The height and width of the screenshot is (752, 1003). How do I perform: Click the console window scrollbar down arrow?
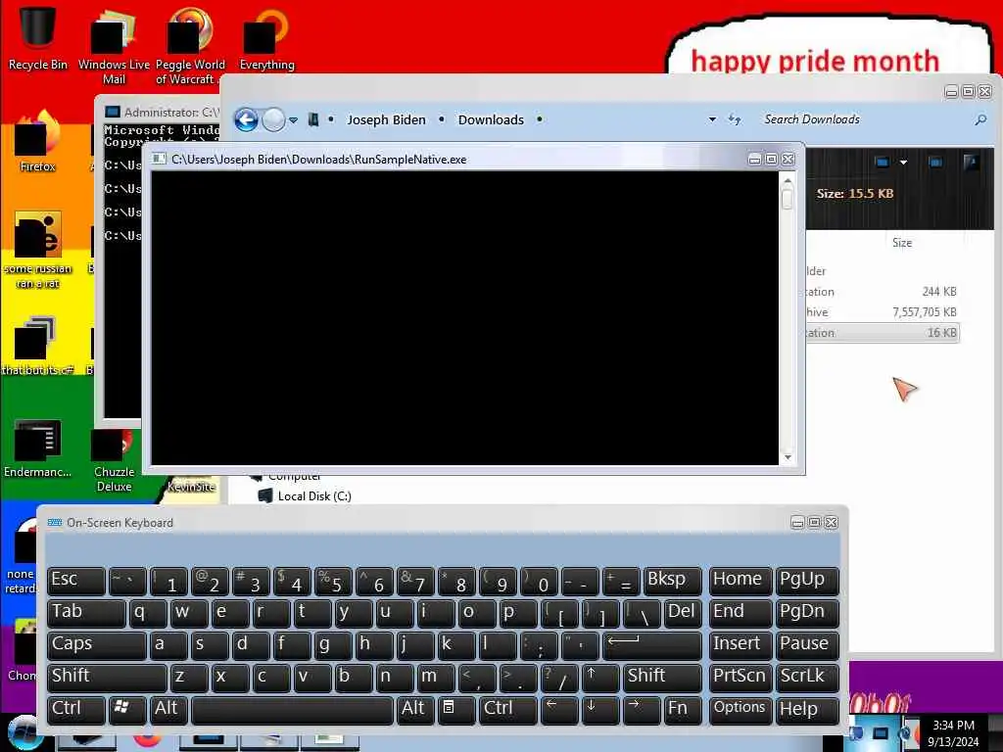(x=788, y=457)
